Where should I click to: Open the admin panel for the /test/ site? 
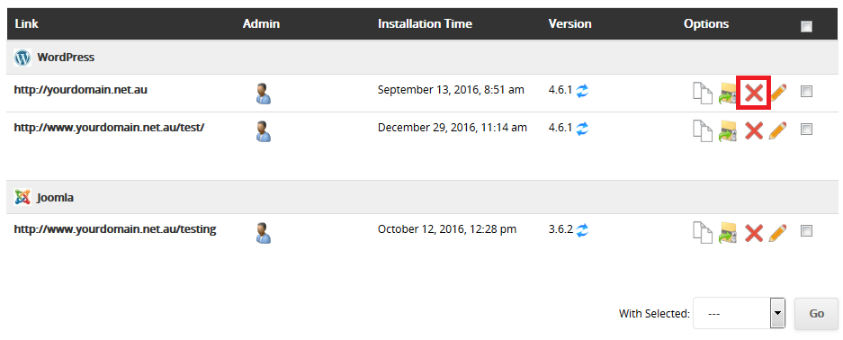click(x=263, y=131)
